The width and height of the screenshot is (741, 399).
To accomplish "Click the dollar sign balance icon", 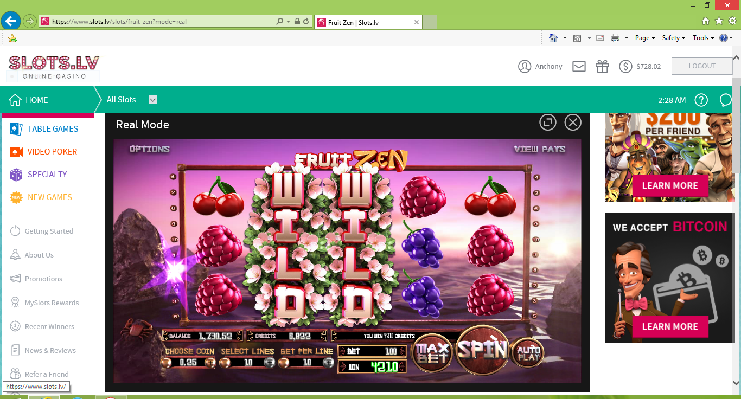I will point(625,66).
